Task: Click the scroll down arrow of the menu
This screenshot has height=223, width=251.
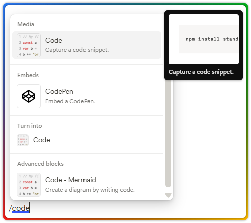Action: (x=168, y=195)
